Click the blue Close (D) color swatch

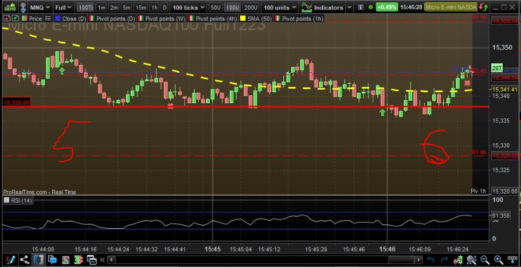tap(57, 19)
